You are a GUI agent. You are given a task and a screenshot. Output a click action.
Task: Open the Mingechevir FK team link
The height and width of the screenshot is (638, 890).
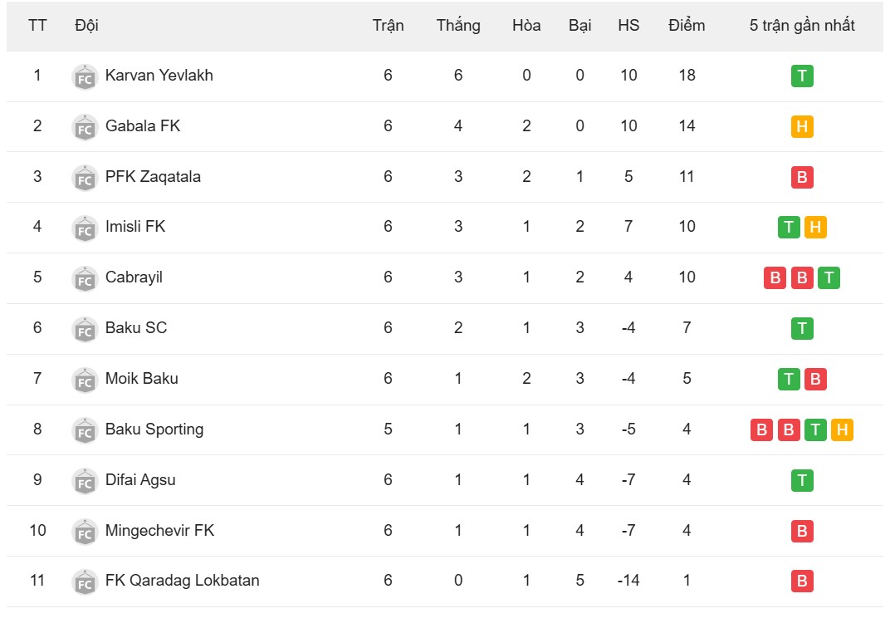click(159, 530)
